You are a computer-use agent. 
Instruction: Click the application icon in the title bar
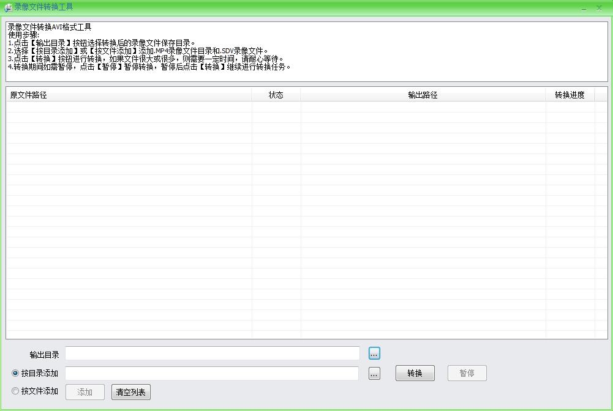tap(7, 7)
